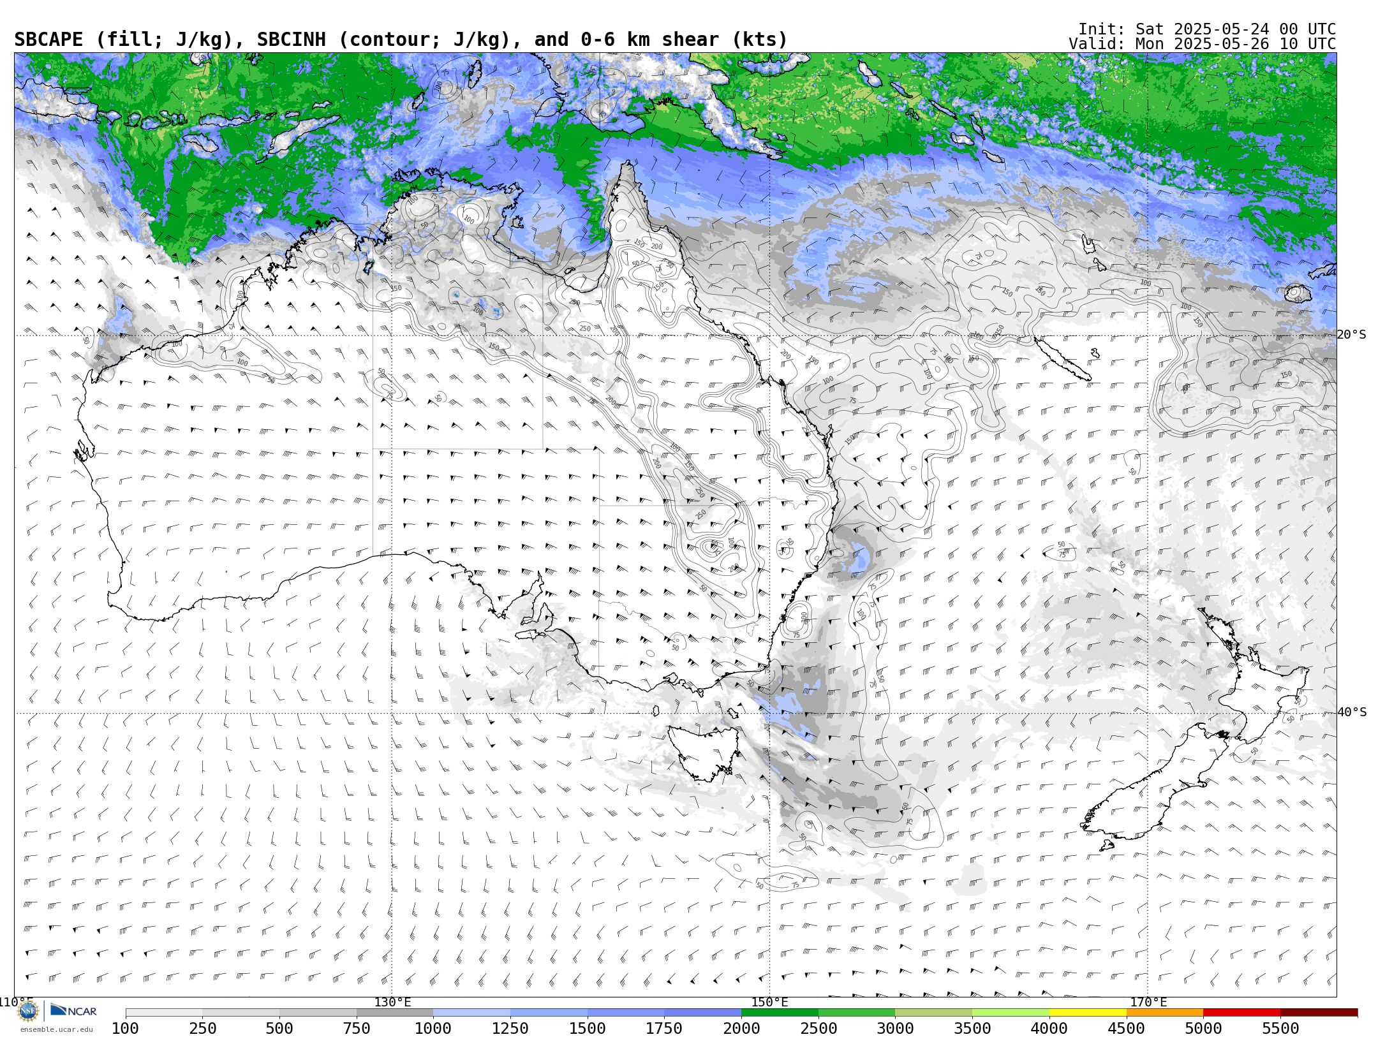Pick the pale blue 1000–1250 colorbar swatch

[471, 1013]
